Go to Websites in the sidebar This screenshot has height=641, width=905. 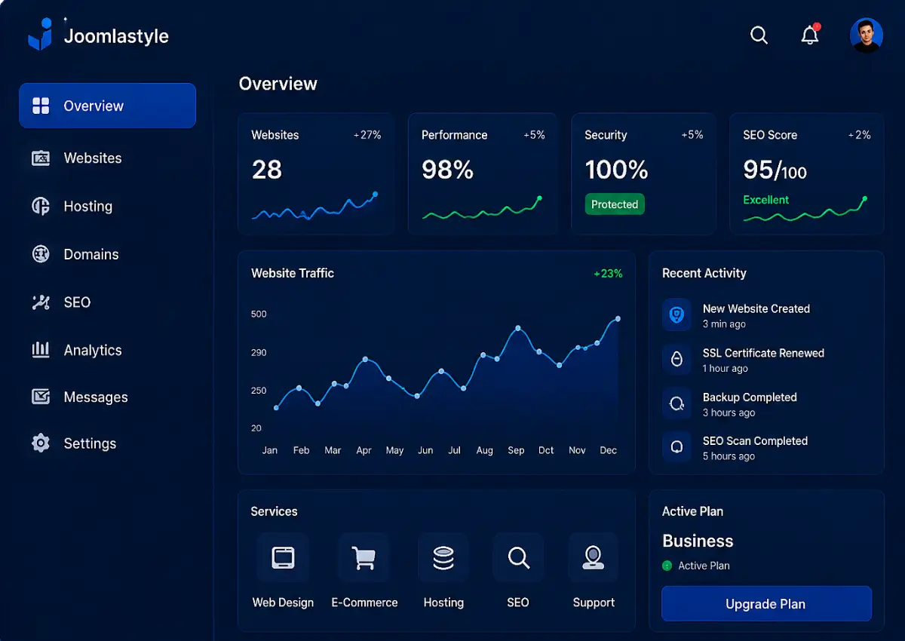pyautogui.click(x=93, y=158)
